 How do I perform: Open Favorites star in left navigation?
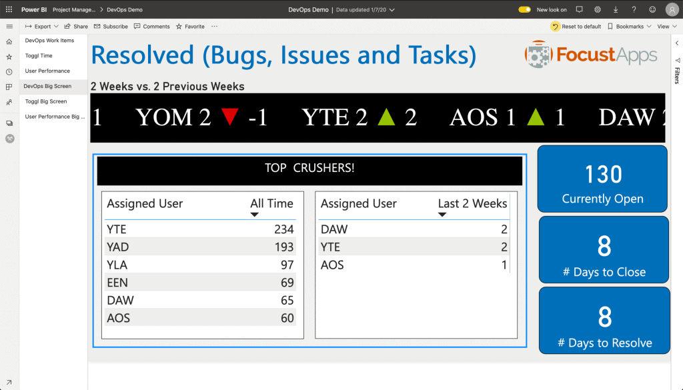(9, 57)
